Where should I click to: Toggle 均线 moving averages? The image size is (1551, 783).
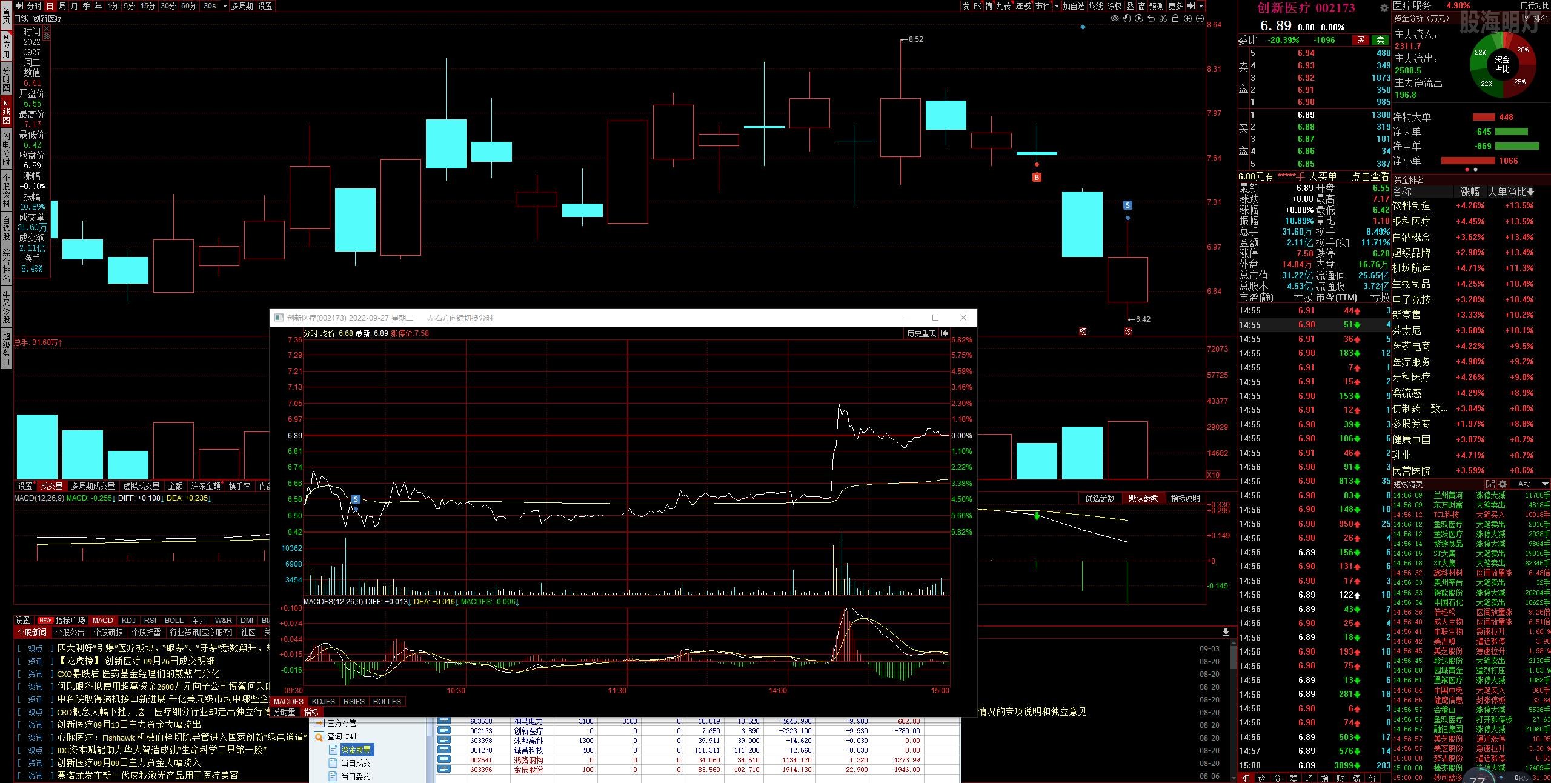tap(1095, 6)
